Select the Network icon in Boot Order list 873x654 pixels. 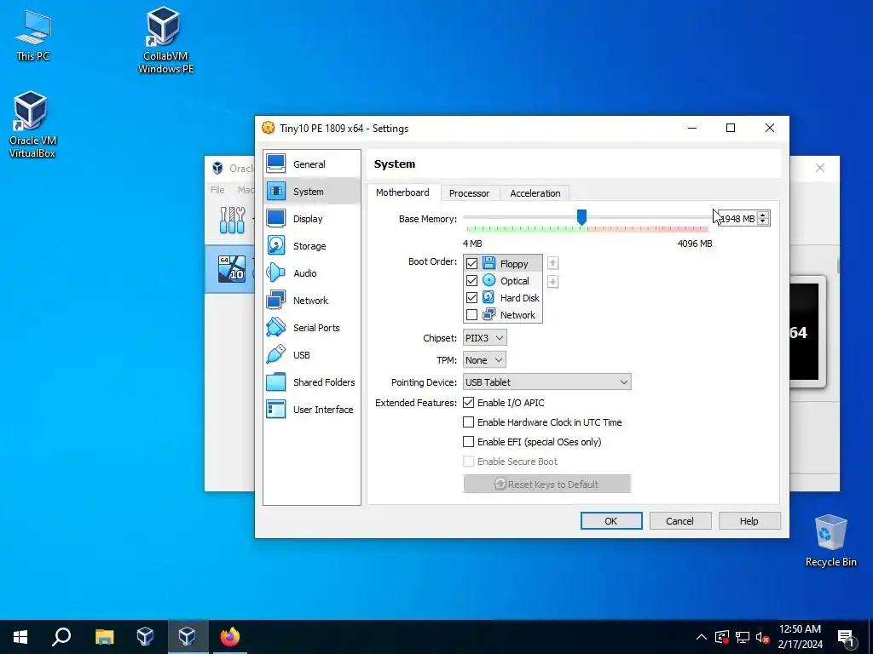click(489, 314)
